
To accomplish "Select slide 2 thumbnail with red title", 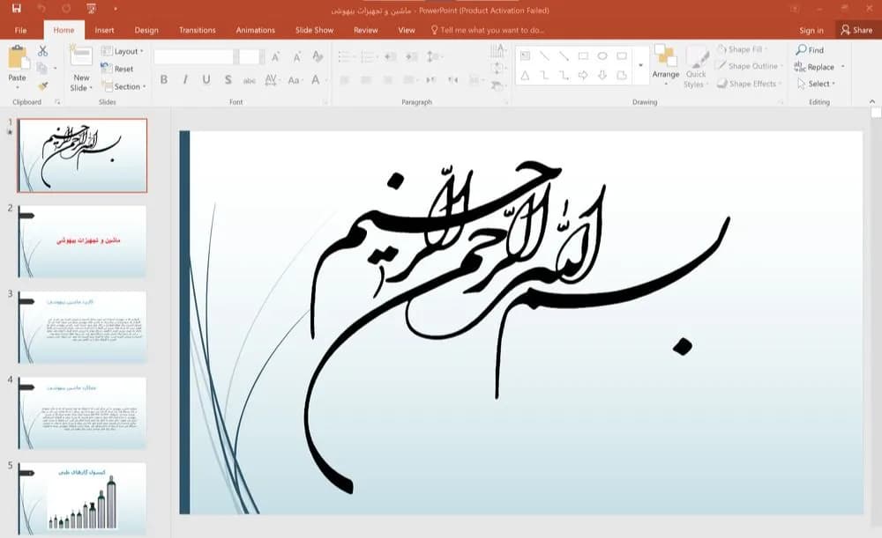I will pyautogui.click(x=82, y=241).
